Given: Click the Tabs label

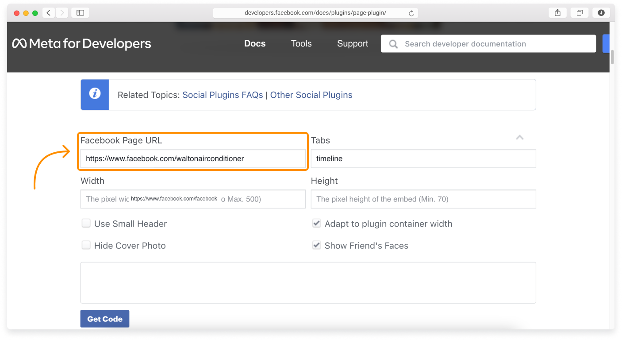Looking at the screenshot, I should click(x=321, y=140).
